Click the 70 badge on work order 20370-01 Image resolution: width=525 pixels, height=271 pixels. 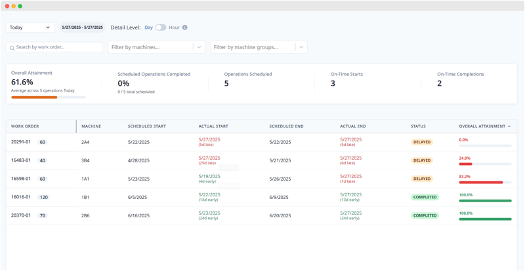43,215
